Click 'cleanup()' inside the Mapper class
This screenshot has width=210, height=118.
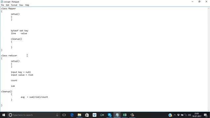(x=16, y=39)
